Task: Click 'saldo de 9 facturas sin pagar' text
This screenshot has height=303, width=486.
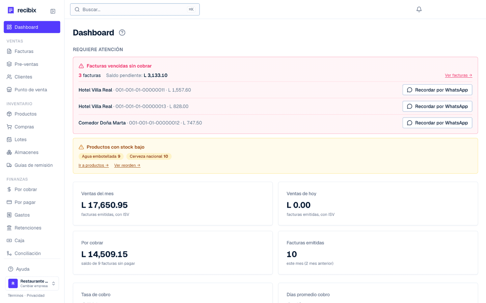Action: coord(108,264)
